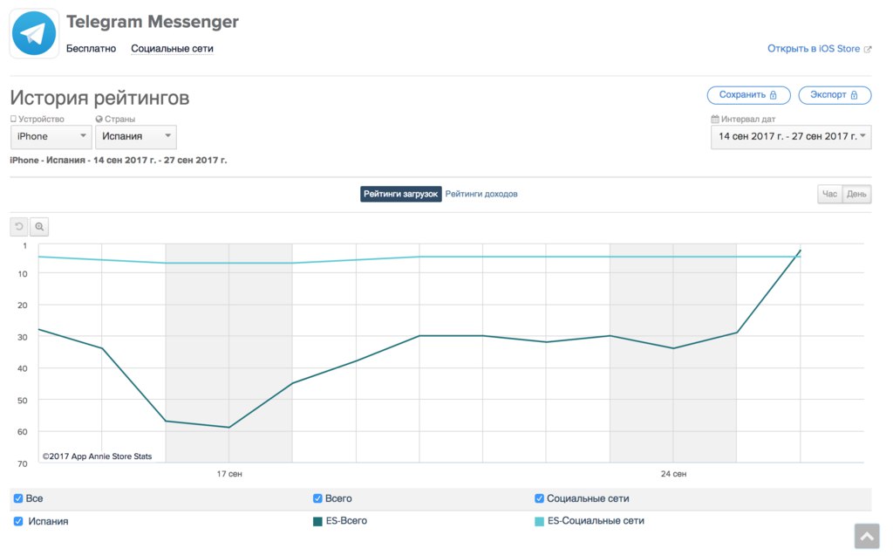Click the Telegram Messenger app icon
893x556 pixels.
click(x=34, y=34)
